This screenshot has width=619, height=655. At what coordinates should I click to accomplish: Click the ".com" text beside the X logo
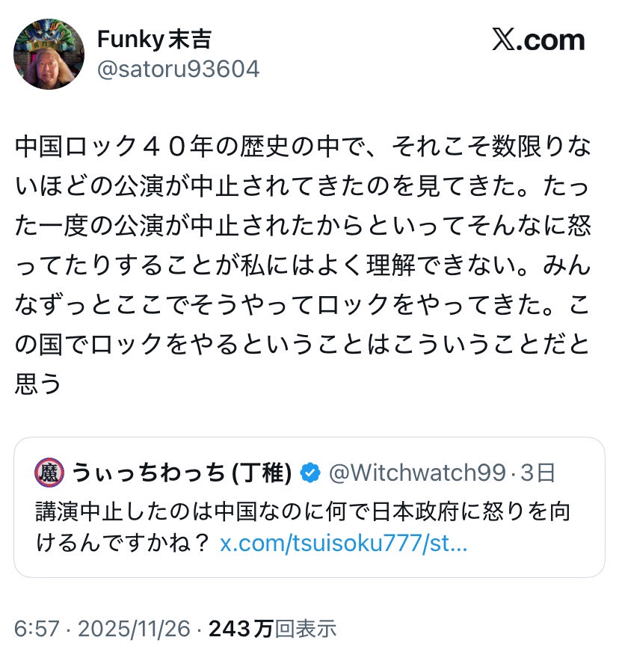pos(558,40)
